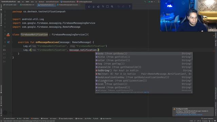
Task: Click the undo arrow in annotation toolbar
Action: click(x=119, y=6)
